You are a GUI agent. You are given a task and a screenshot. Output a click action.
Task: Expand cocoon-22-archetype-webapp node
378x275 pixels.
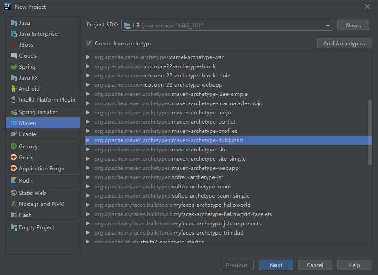pyautogui.click(x=88, y=85)
